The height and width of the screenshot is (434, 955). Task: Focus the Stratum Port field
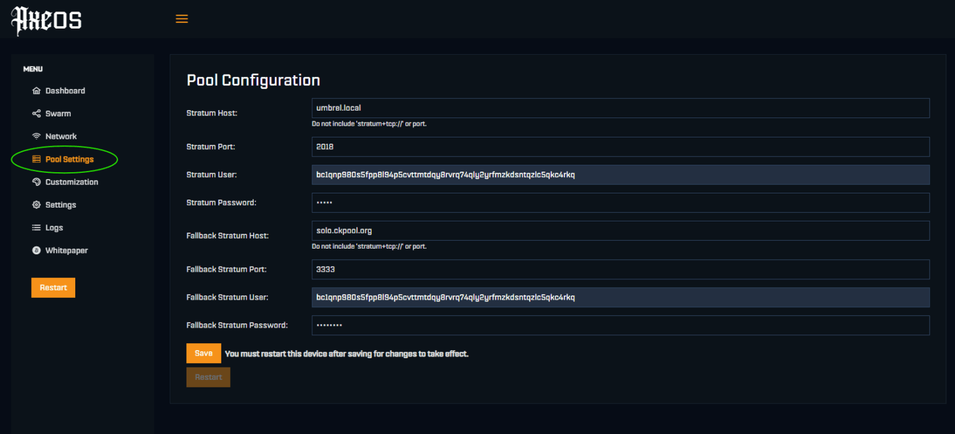click(620, 147)
